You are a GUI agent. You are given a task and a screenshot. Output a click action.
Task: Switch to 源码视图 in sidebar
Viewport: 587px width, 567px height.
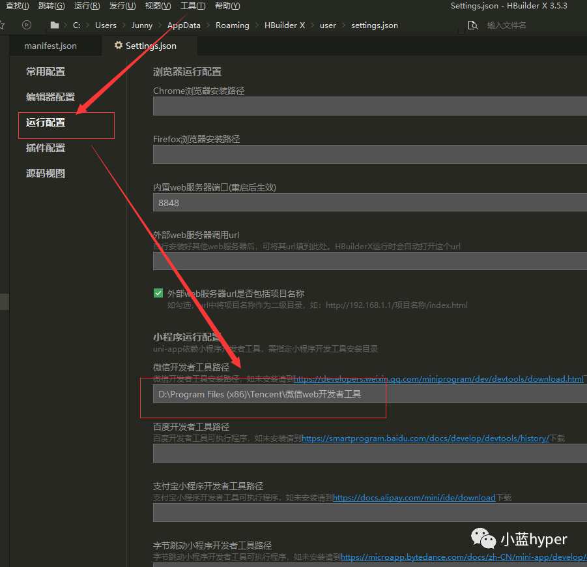pyautogui.click(x=46, y=174)
